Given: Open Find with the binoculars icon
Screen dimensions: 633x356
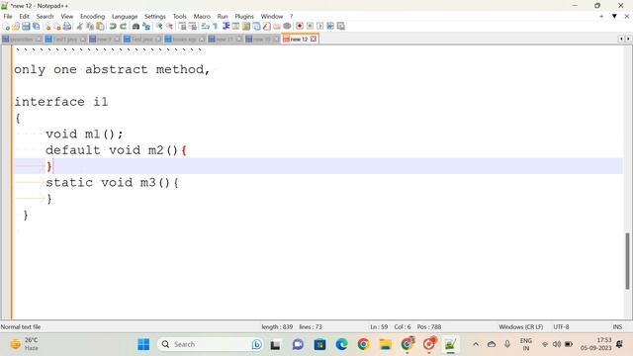Looking at the screenshot, I should tap(136, 27).
